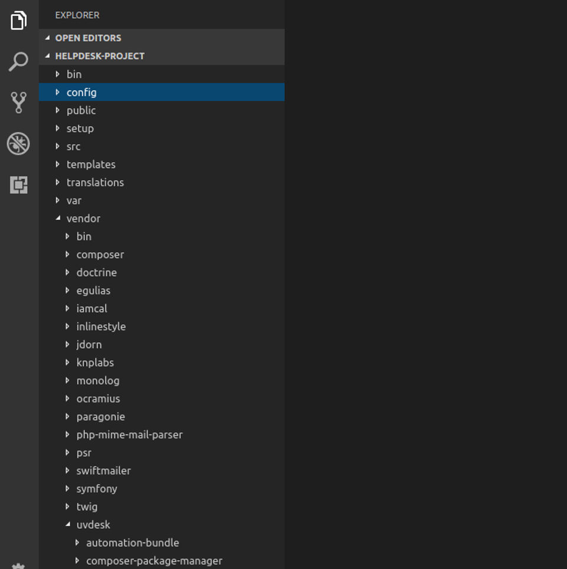
Task: Open the Explorer view icon
Action: 18,21
